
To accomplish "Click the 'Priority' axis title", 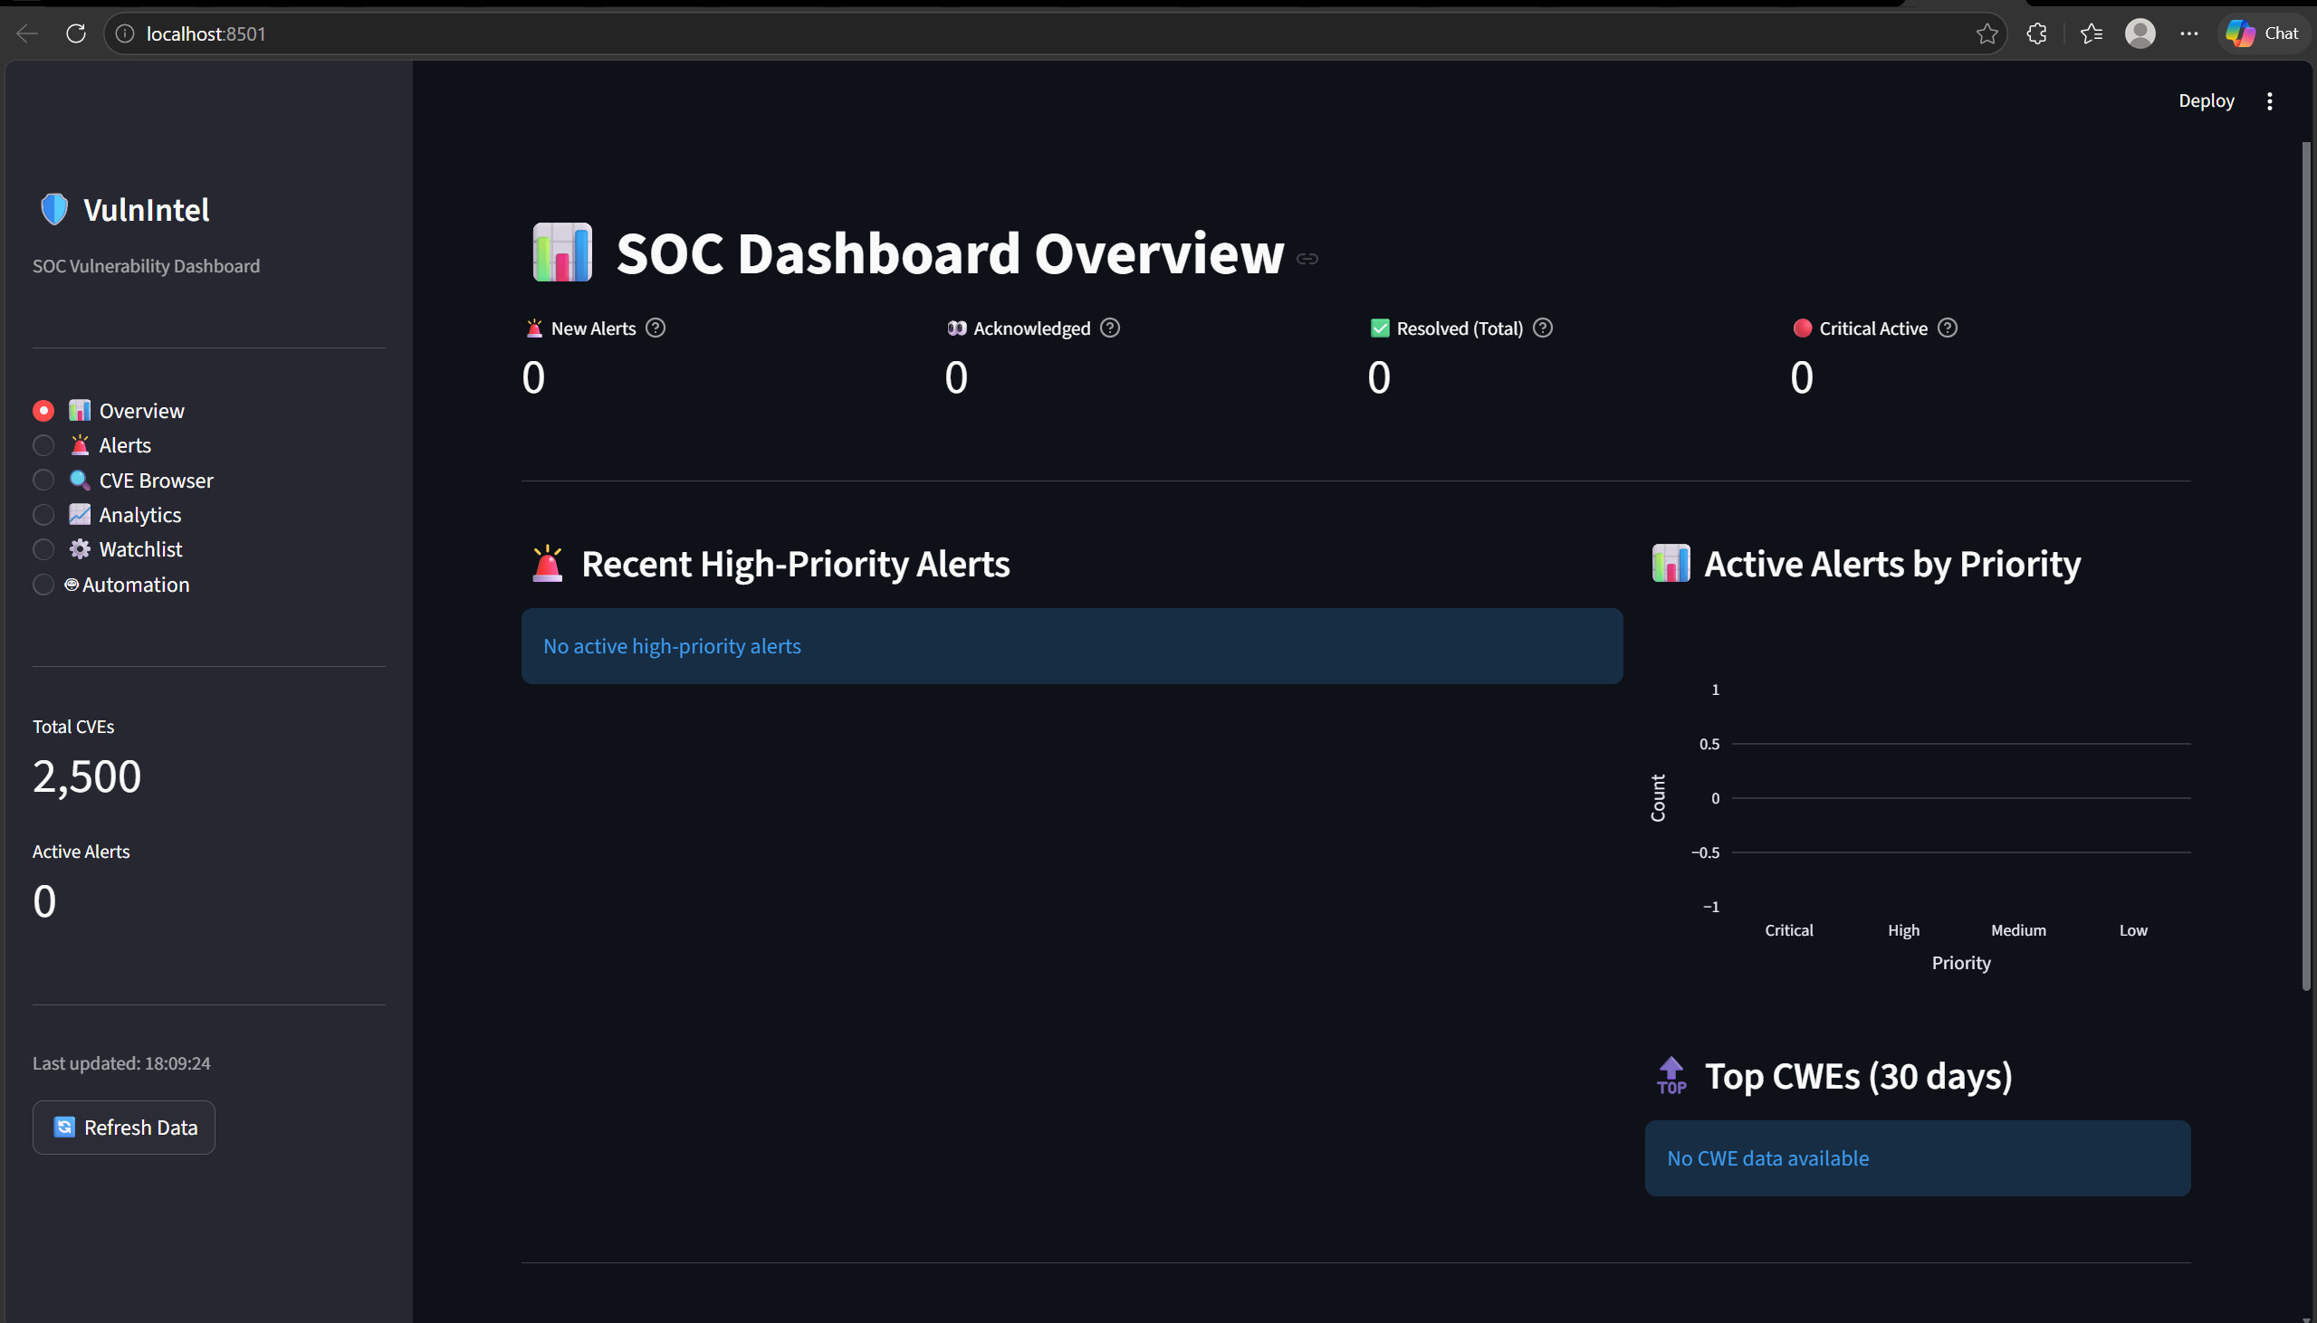I will pyautogui.click(x=1960, y=963).
